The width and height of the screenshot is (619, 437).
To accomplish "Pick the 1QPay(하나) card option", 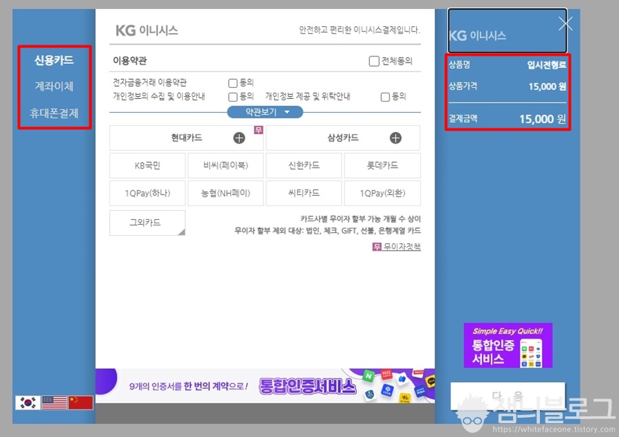I will (x=147, y=193).
